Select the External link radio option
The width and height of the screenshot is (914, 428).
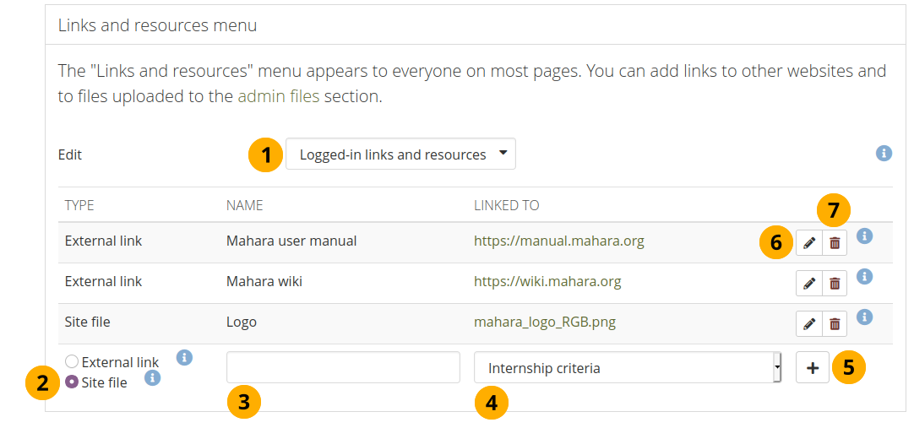pos(72,362)
